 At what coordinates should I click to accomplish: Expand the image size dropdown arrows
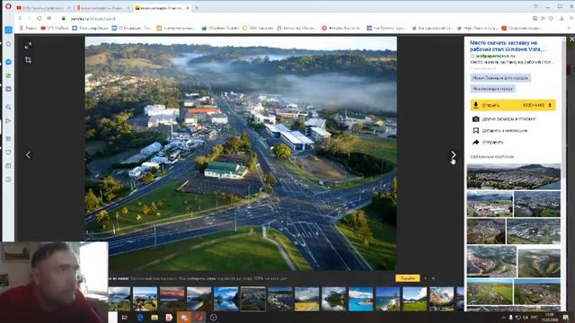pos(550,105)
